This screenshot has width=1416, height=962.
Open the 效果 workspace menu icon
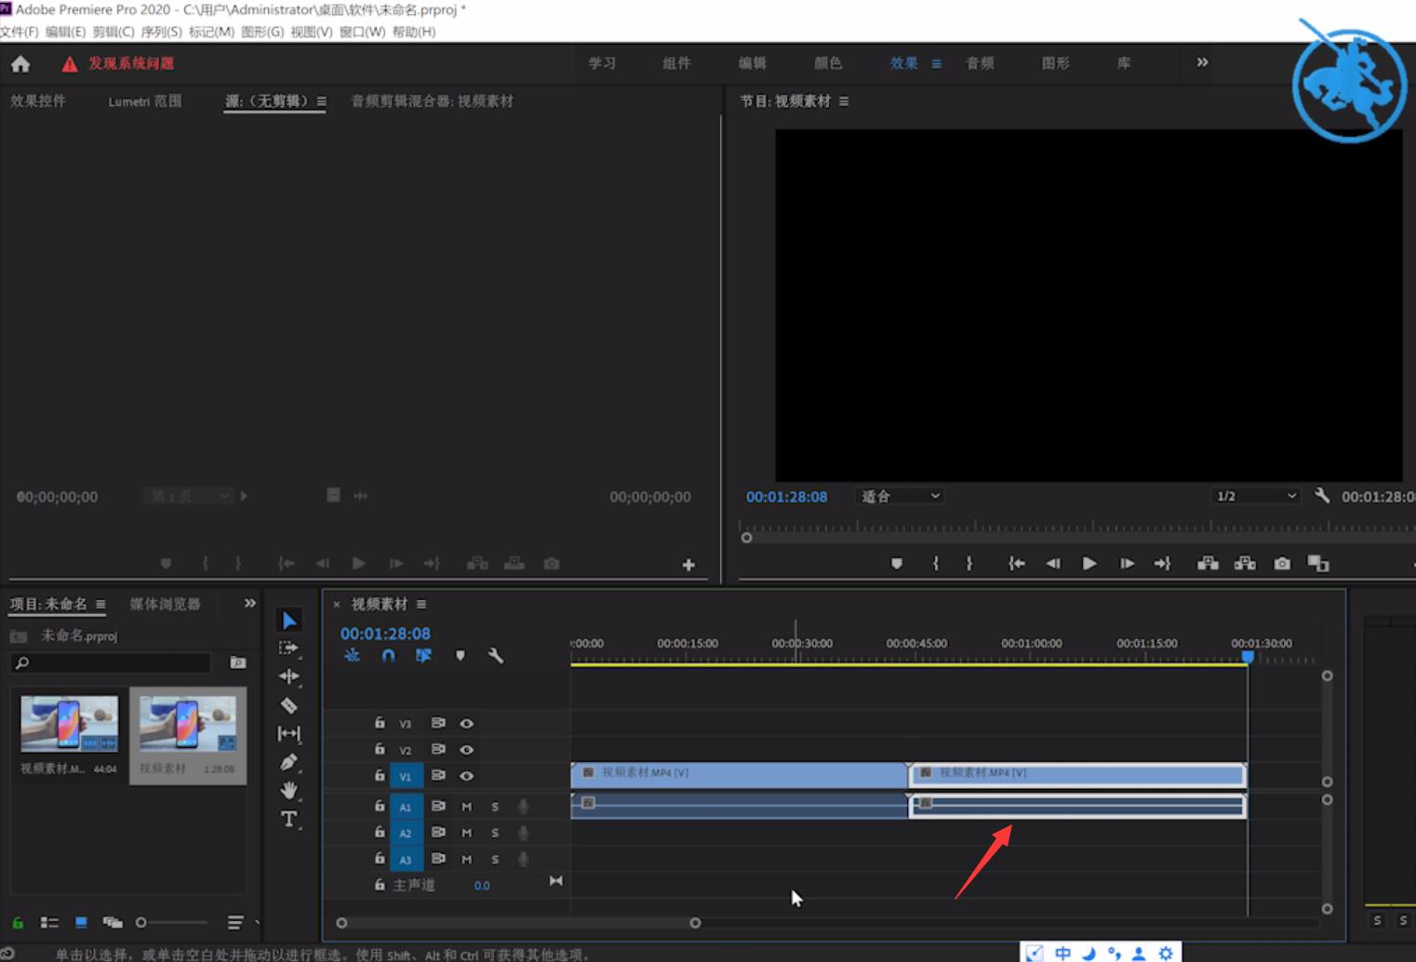[937, 63]
